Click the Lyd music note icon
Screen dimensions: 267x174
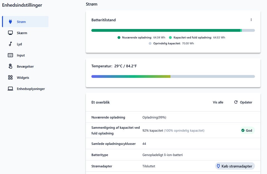[10, 44]
